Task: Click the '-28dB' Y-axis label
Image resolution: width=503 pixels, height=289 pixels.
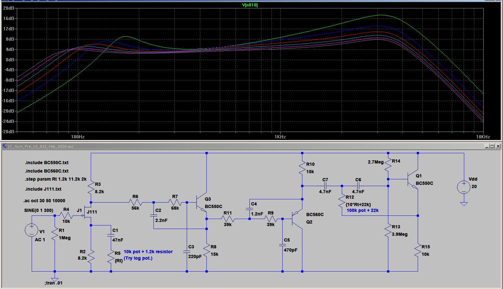Action: tap(8, 132)
